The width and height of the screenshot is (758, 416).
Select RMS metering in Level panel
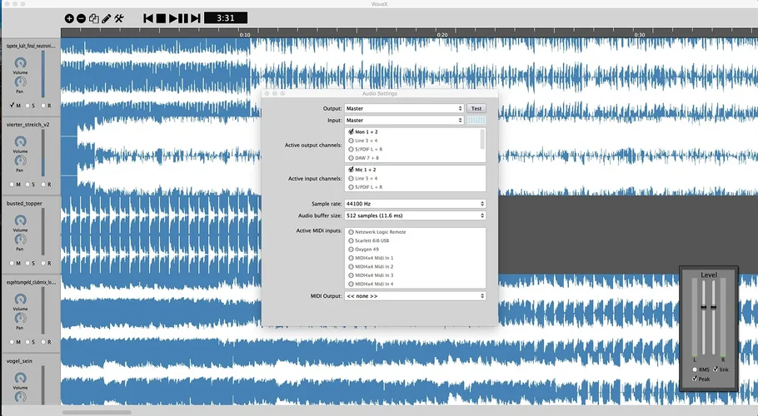pos(695,369)
